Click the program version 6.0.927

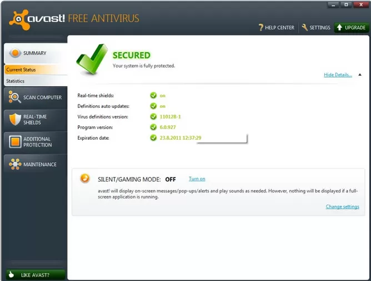[168, 127]
